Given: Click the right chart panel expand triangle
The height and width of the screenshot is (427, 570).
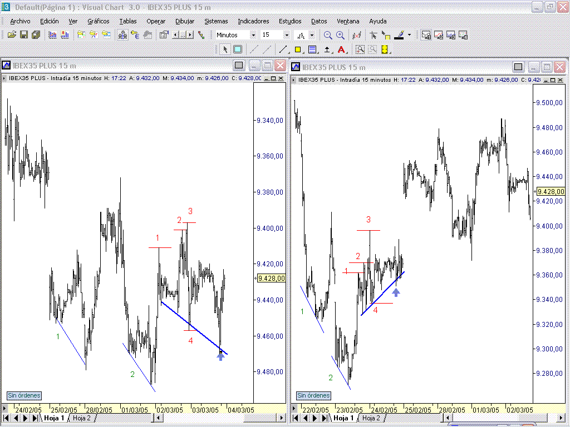Looking at the screenshot, I should (294, 80).
